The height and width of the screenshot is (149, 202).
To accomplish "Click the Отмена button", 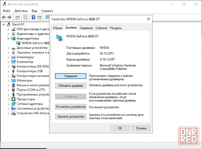I will tap(141, 128).
